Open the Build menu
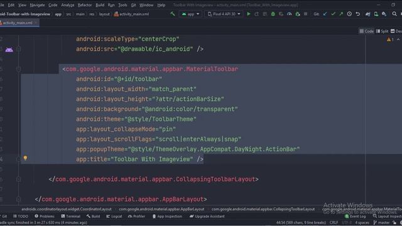 100,5
